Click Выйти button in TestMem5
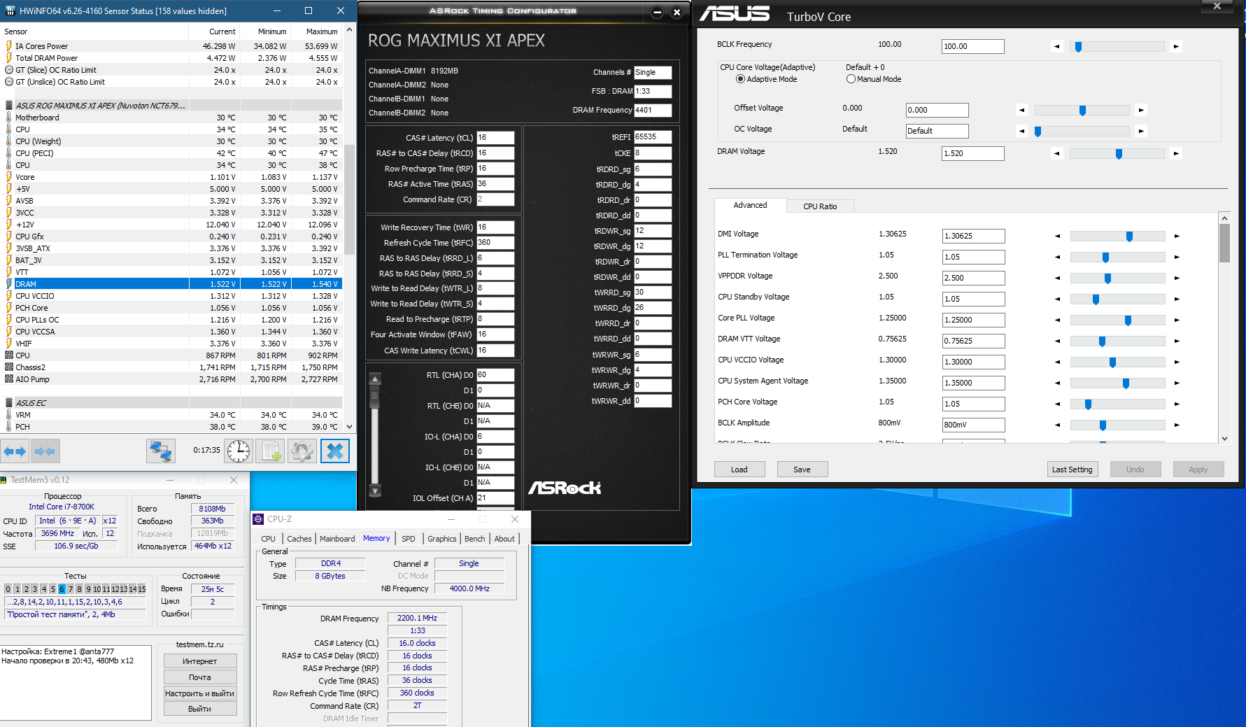Viewport: 1246px width, 727px height. tap(200, 709)
